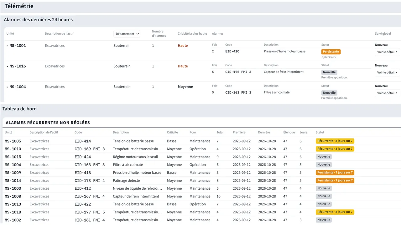The image size is (401, 225).
Task: Click the Nombre d'alarmes column header
Action: pos(159,34)
